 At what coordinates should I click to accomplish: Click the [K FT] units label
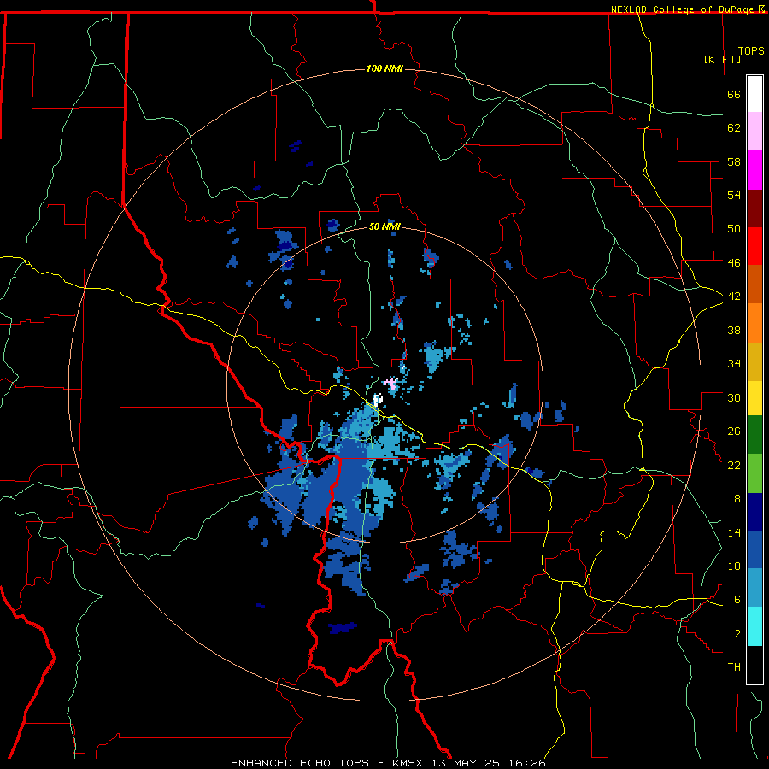[723, 59]
